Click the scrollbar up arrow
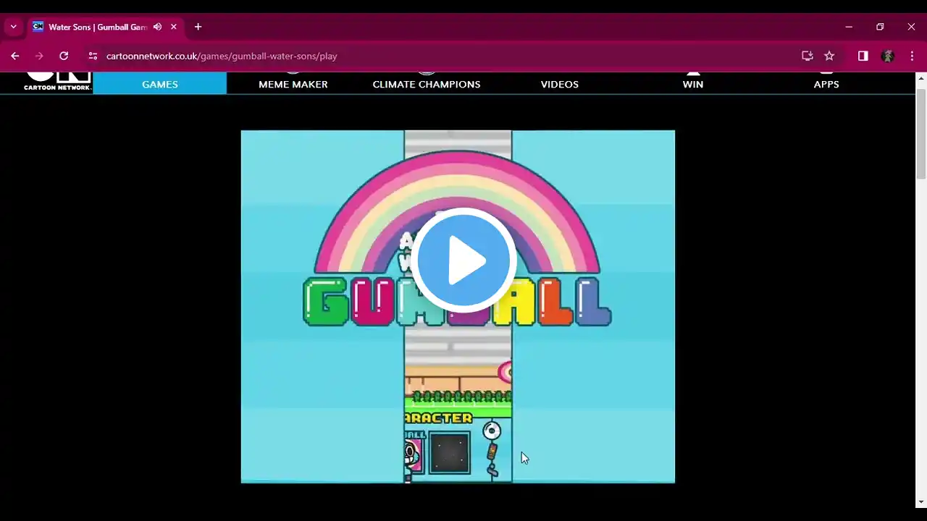This screenshot has width=927, height=521. point(921,77)
